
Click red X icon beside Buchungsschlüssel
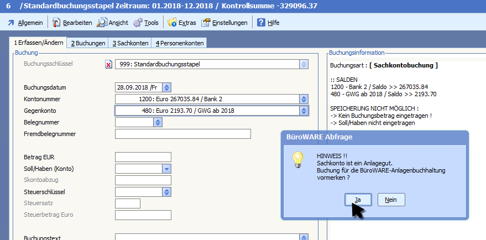pos(108,64)
